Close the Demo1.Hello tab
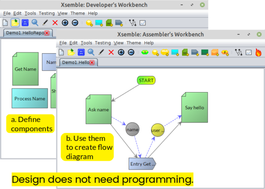The height and width of the screenshot is (189, 265). tap(92, 63)
